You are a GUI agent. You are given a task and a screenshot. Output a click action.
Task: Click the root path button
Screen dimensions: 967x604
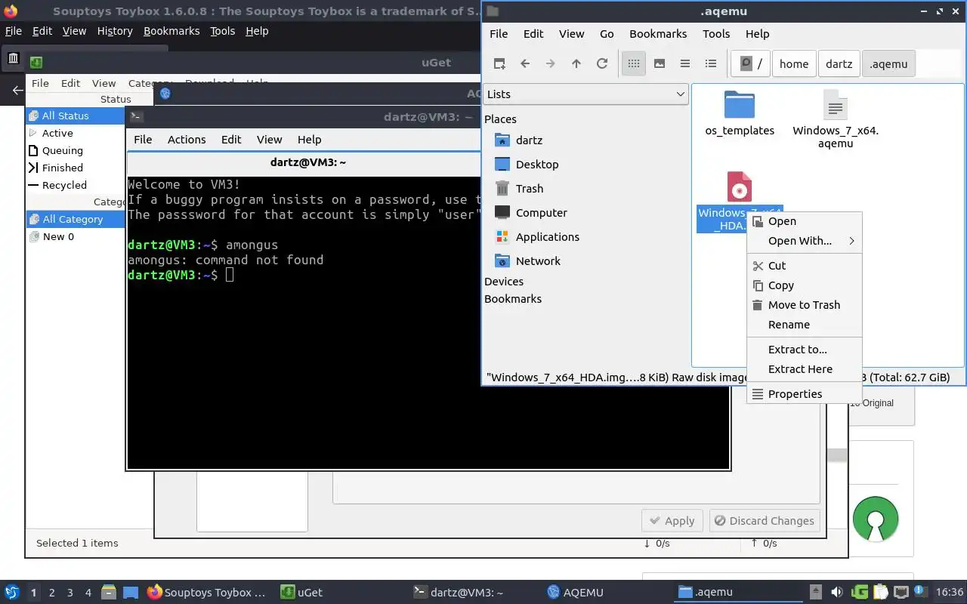(751, 63)
